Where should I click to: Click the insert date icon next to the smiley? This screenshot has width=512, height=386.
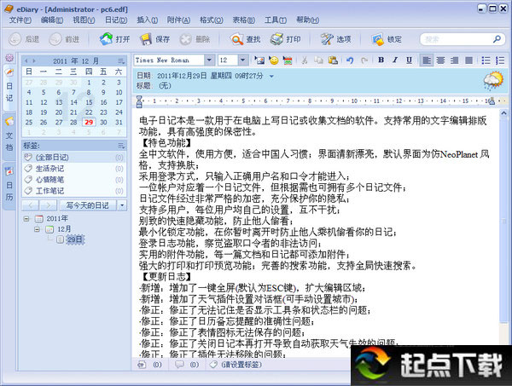tap(288, 60)
